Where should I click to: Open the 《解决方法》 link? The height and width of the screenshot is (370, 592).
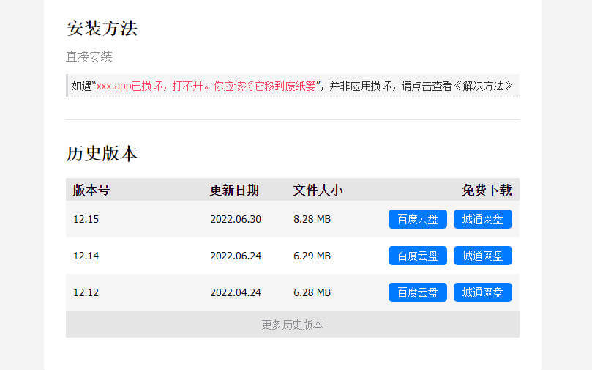[483, 86]
